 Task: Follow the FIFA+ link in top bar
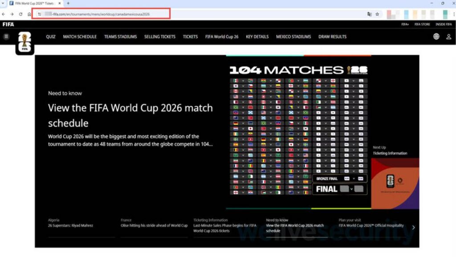[405, 25]
